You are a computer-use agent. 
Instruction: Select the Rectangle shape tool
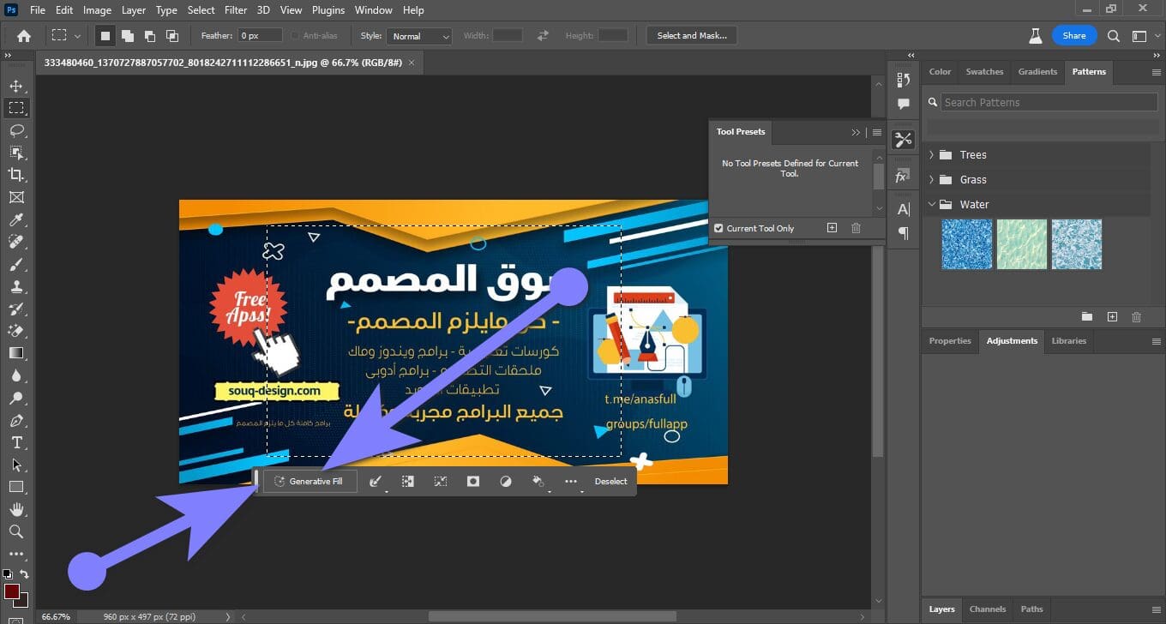16,487
